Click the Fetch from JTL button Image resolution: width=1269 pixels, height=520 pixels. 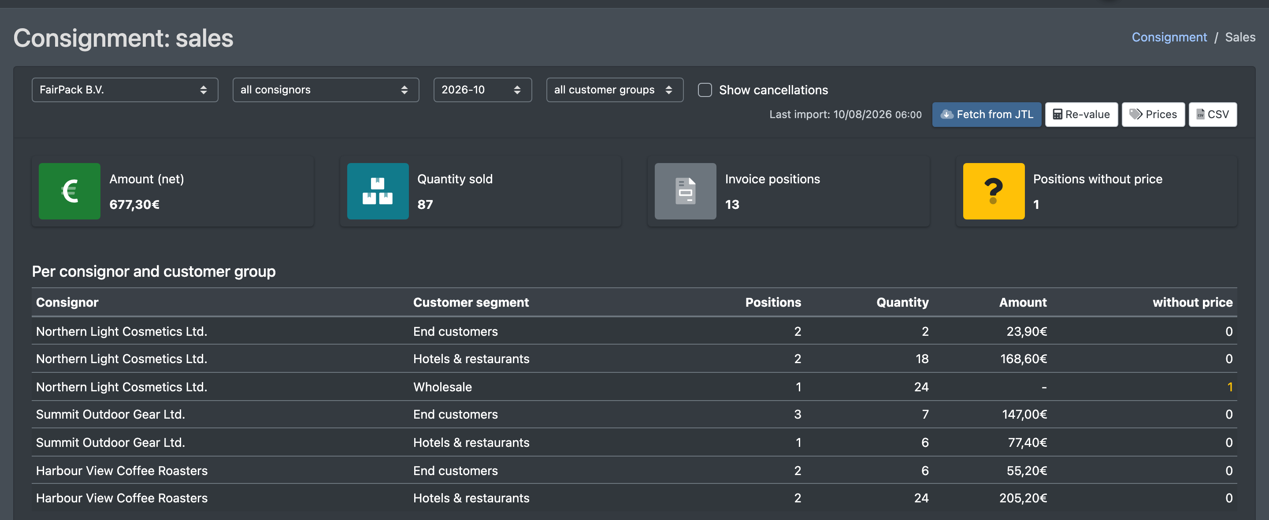tap(987, 114)
